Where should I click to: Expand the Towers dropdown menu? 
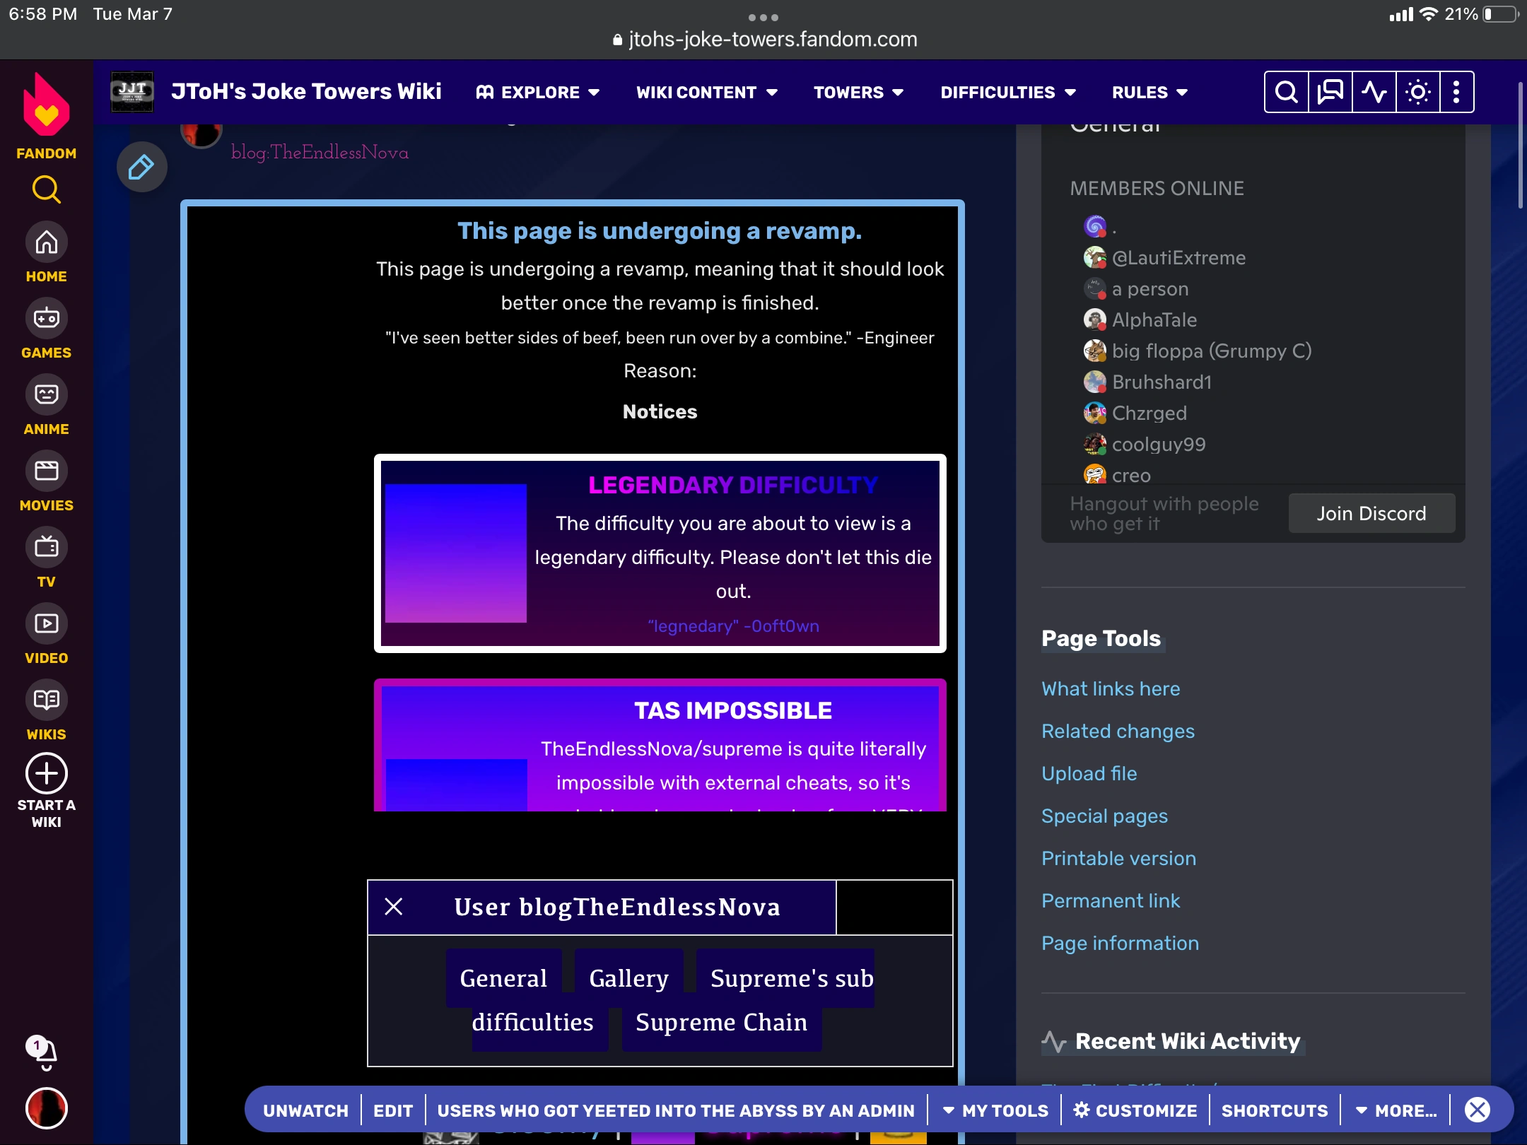(x=858, y=93)
